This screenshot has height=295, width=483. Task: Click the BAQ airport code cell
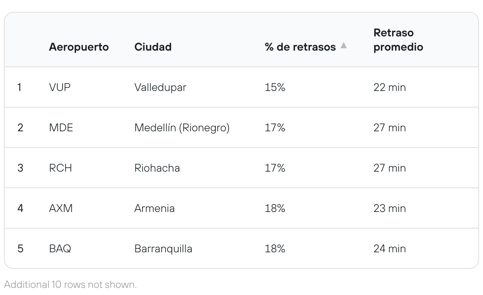click(x=60, y=249)
